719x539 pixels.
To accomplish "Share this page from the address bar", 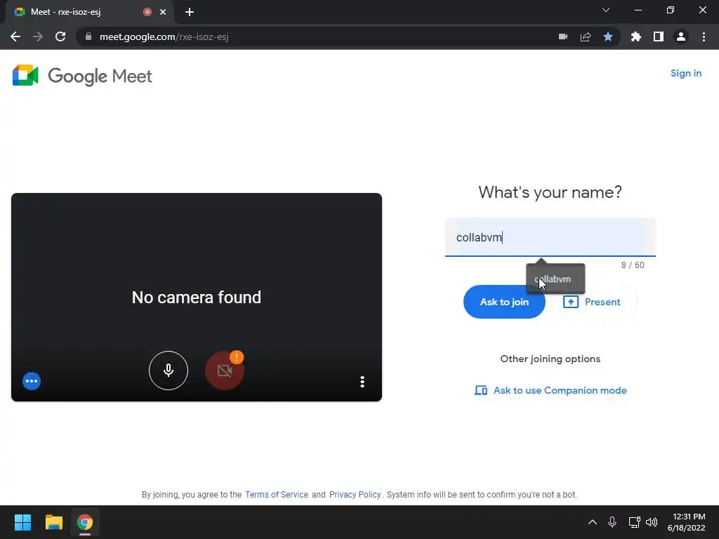I will pyautogui.click(x=586, y=36).
